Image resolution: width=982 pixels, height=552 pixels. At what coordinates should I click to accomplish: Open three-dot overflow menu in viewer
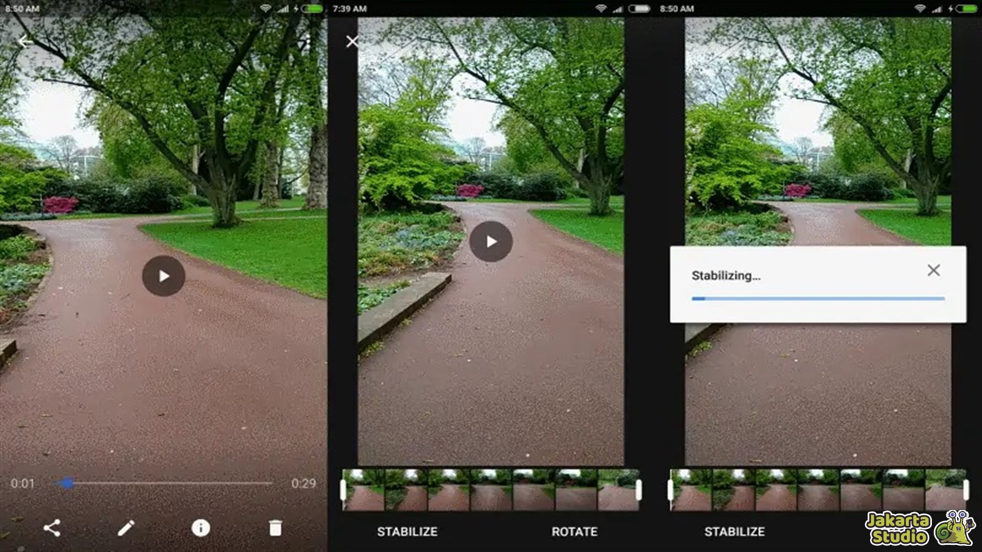pyautogui.click(x=307, y=41)
